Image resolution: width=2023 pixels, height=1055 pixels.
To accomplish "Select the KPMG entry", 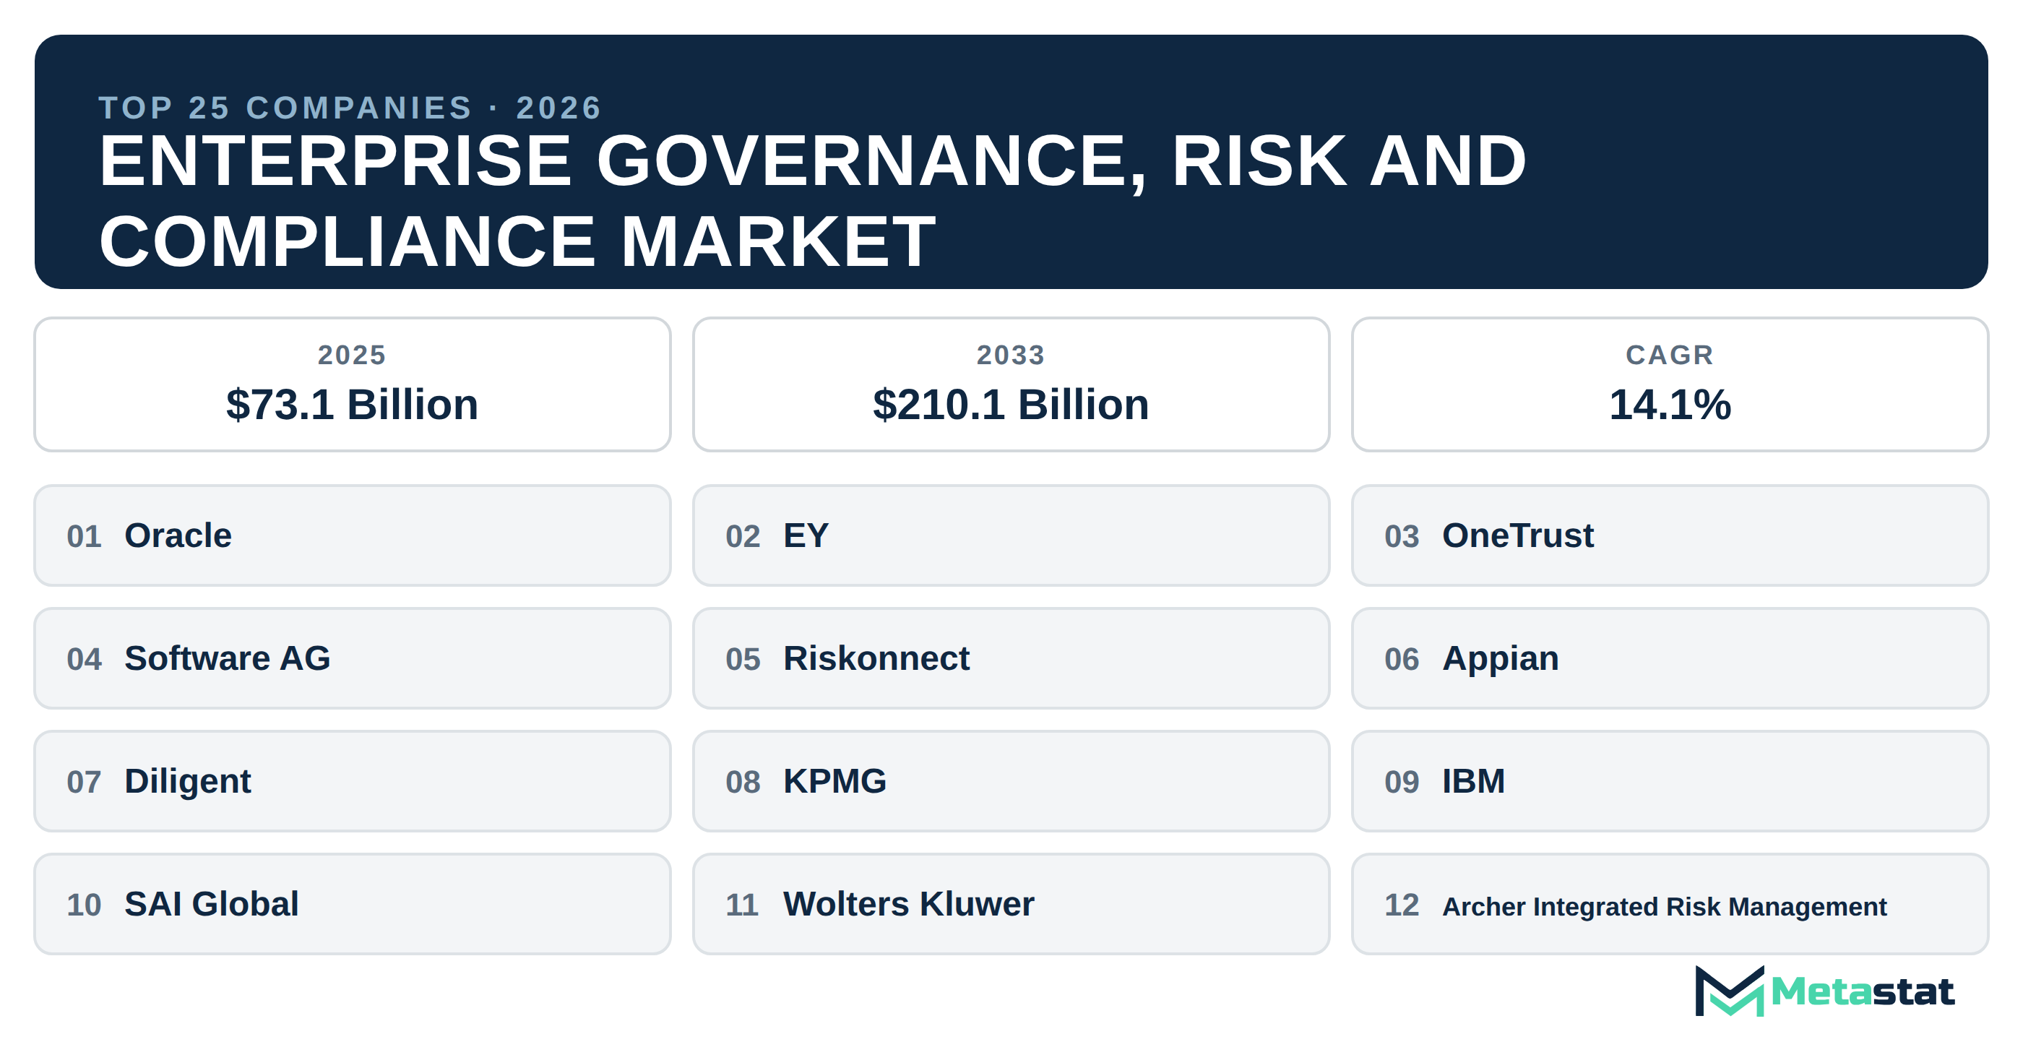I will click(x=1011, y=781).
